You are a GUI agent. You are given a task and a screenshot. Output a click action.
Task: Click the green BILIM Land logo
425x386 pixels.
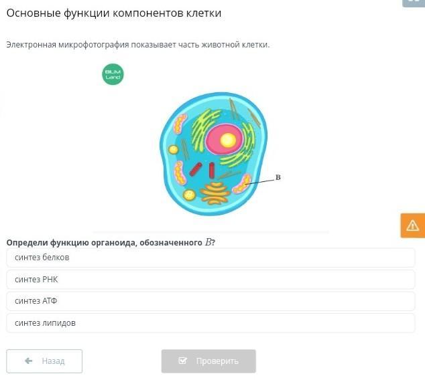tap(113, 74)
